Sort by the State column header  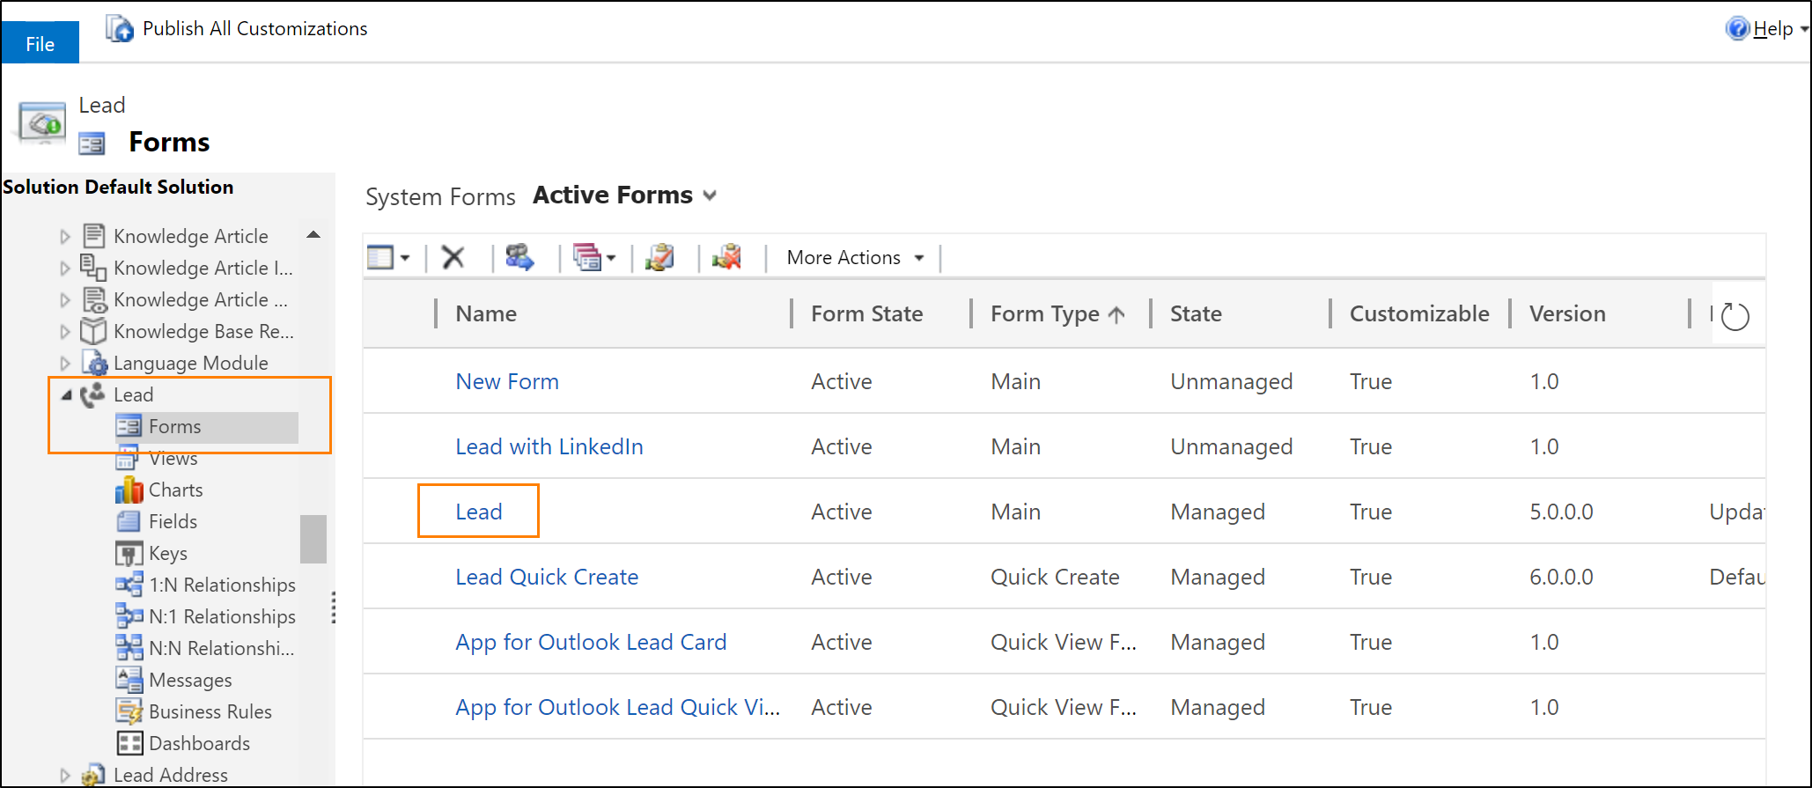coord(1196,314)
